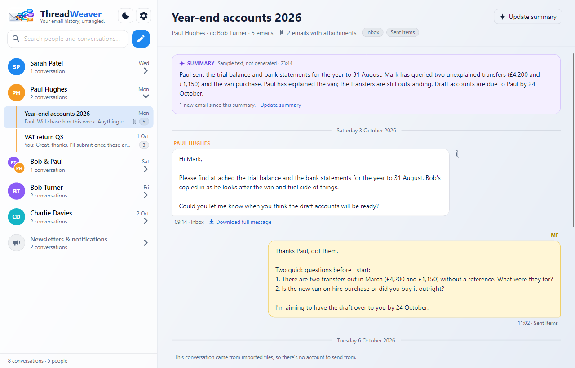Click the paperclip beside Paul's first message
This screenshot has height=368, width=575.
pos(457,154)
